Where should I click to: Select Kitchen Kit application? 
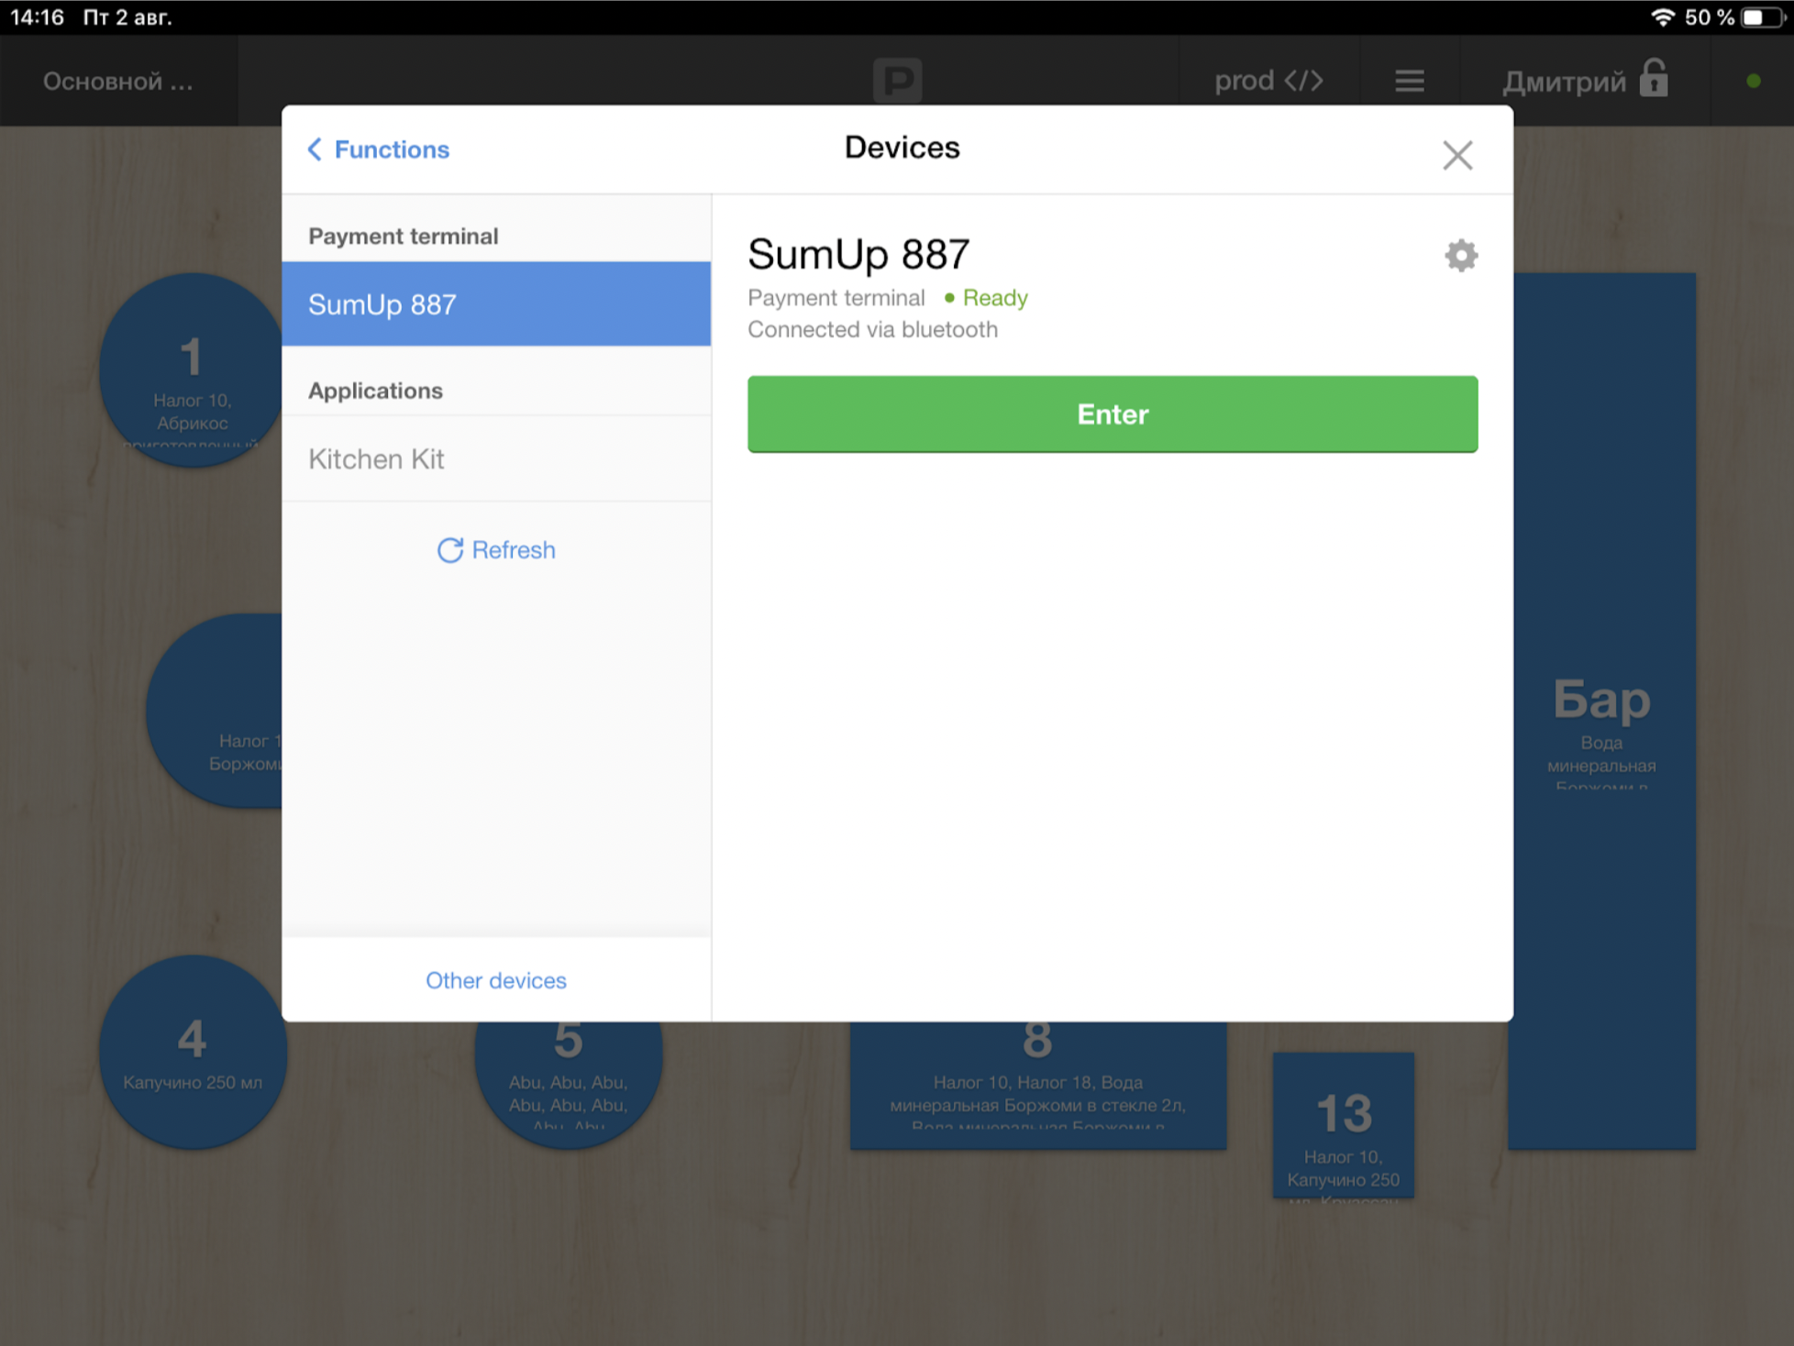(496, 458)
